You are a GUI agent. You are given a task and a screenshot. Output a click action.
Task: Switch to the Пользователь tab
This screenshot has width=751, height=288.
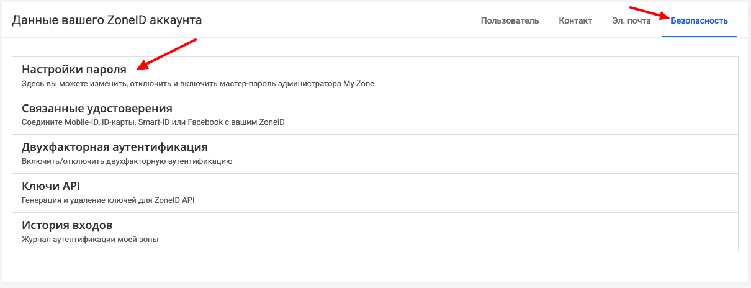pos(510,20)
